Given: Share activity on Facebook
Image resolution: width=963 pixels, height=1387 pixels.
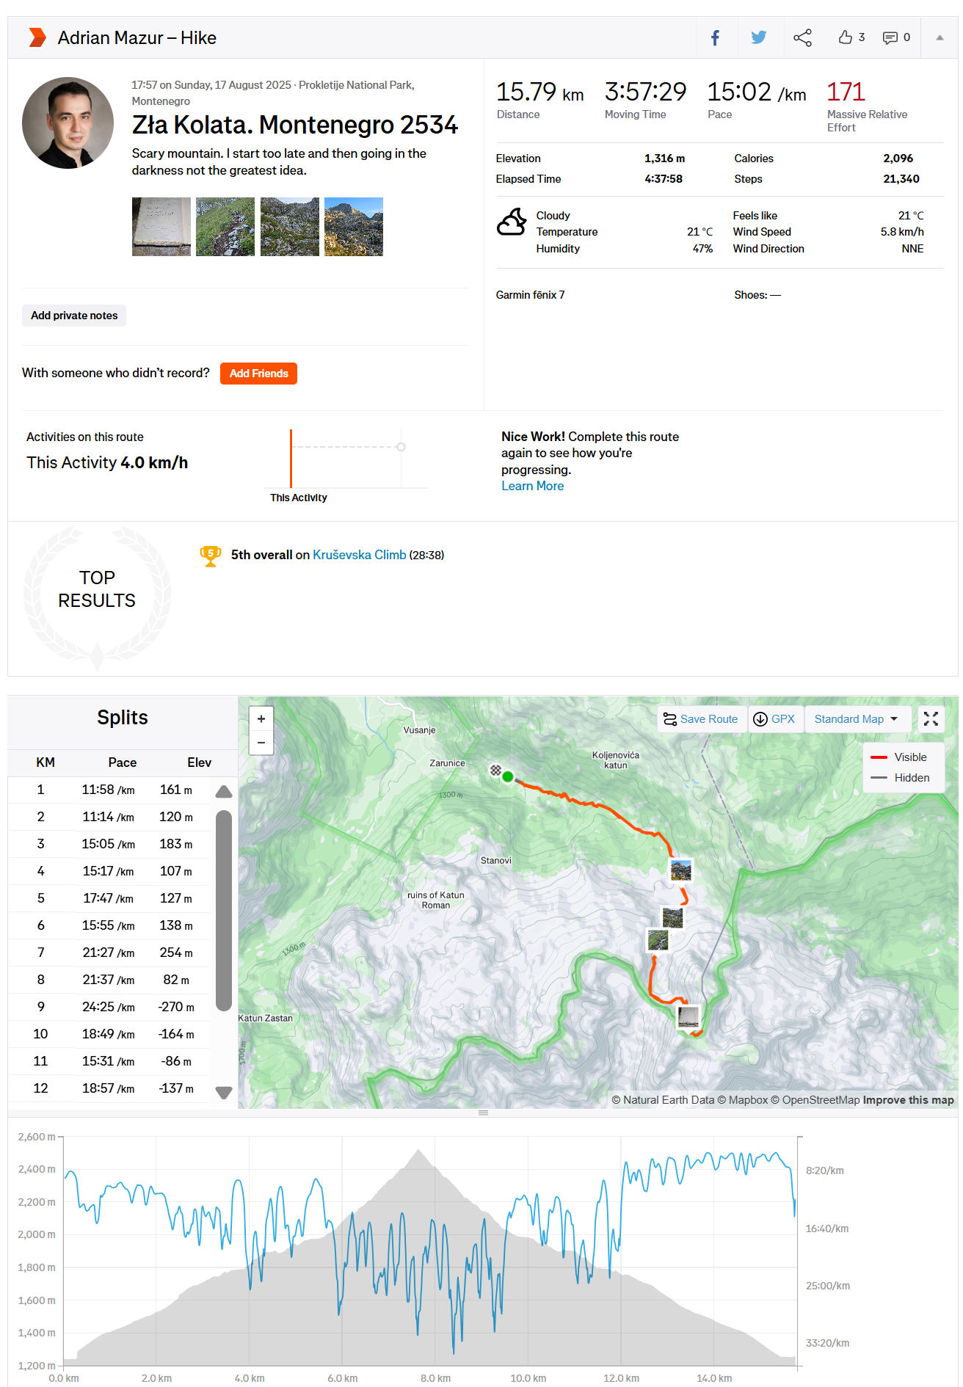Looking at the screenshot, I should click(715, 37).
